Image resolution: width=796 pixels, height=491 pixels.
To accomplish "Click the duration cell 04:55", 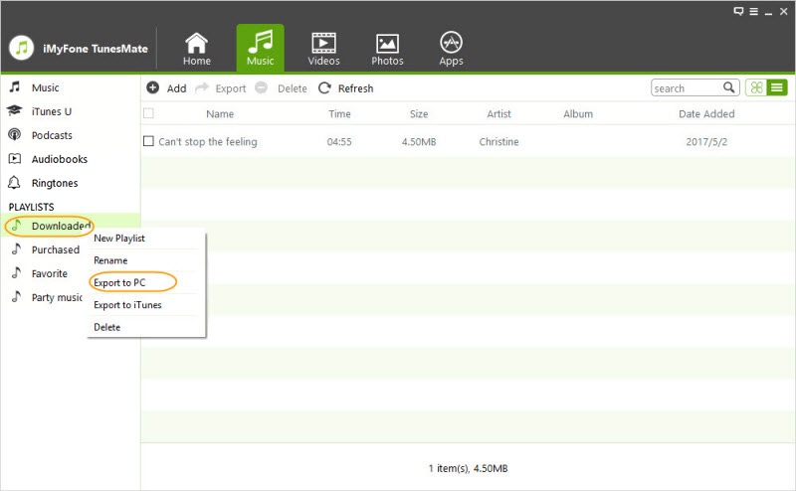I will (x=339, y=141).
